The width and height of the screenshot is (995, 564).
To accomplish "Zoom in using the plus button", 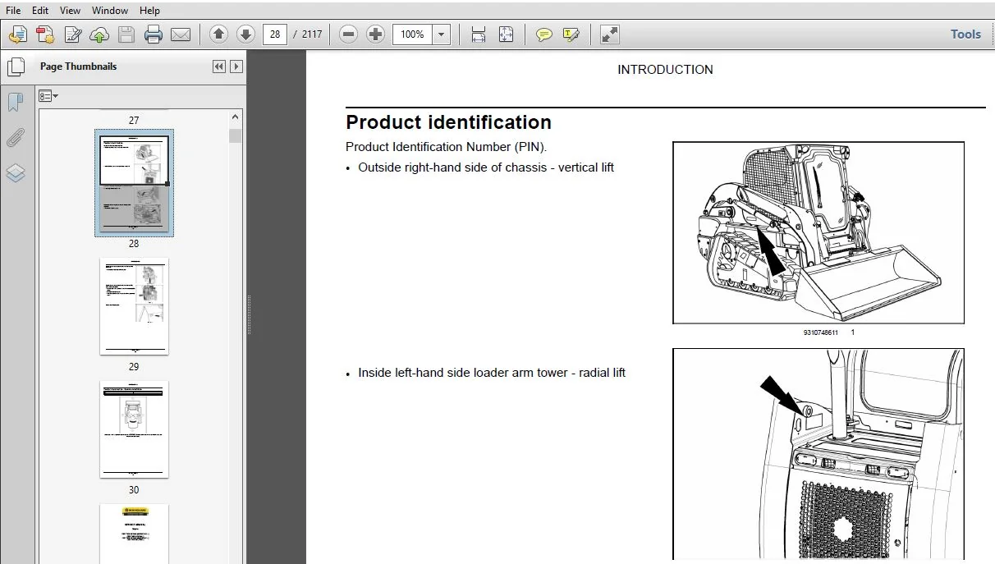I will point(375,34).
